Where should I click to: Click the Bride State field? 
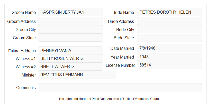pyautogui.click(x=169, y=38)
